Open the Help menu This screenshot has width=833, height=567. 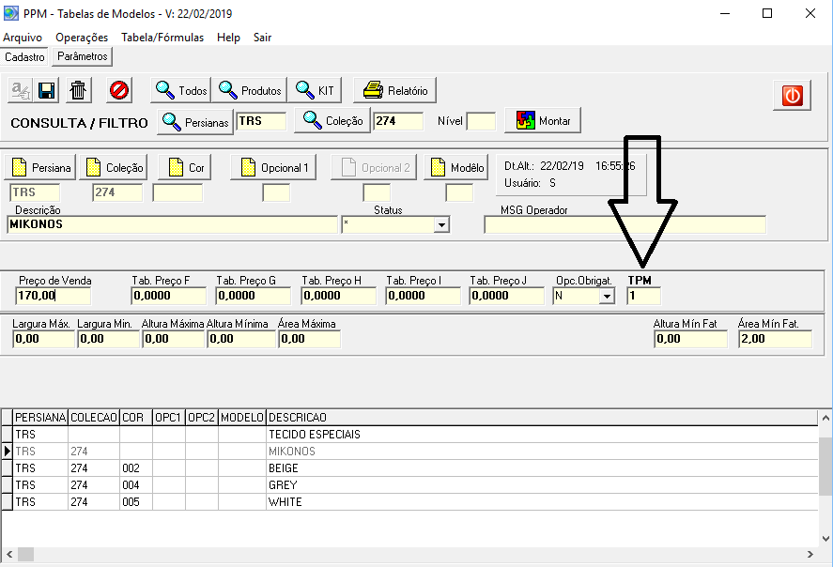[x=228, y=38]
